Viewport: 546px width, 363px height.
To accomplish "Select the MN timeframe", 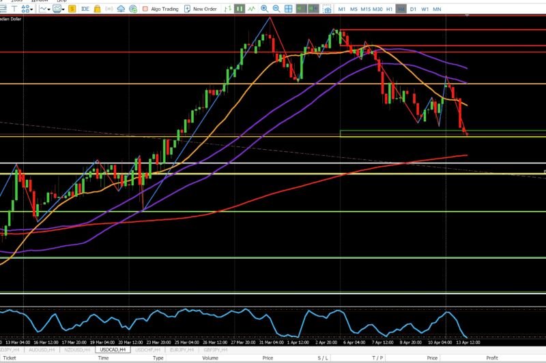I will (437, 10).
